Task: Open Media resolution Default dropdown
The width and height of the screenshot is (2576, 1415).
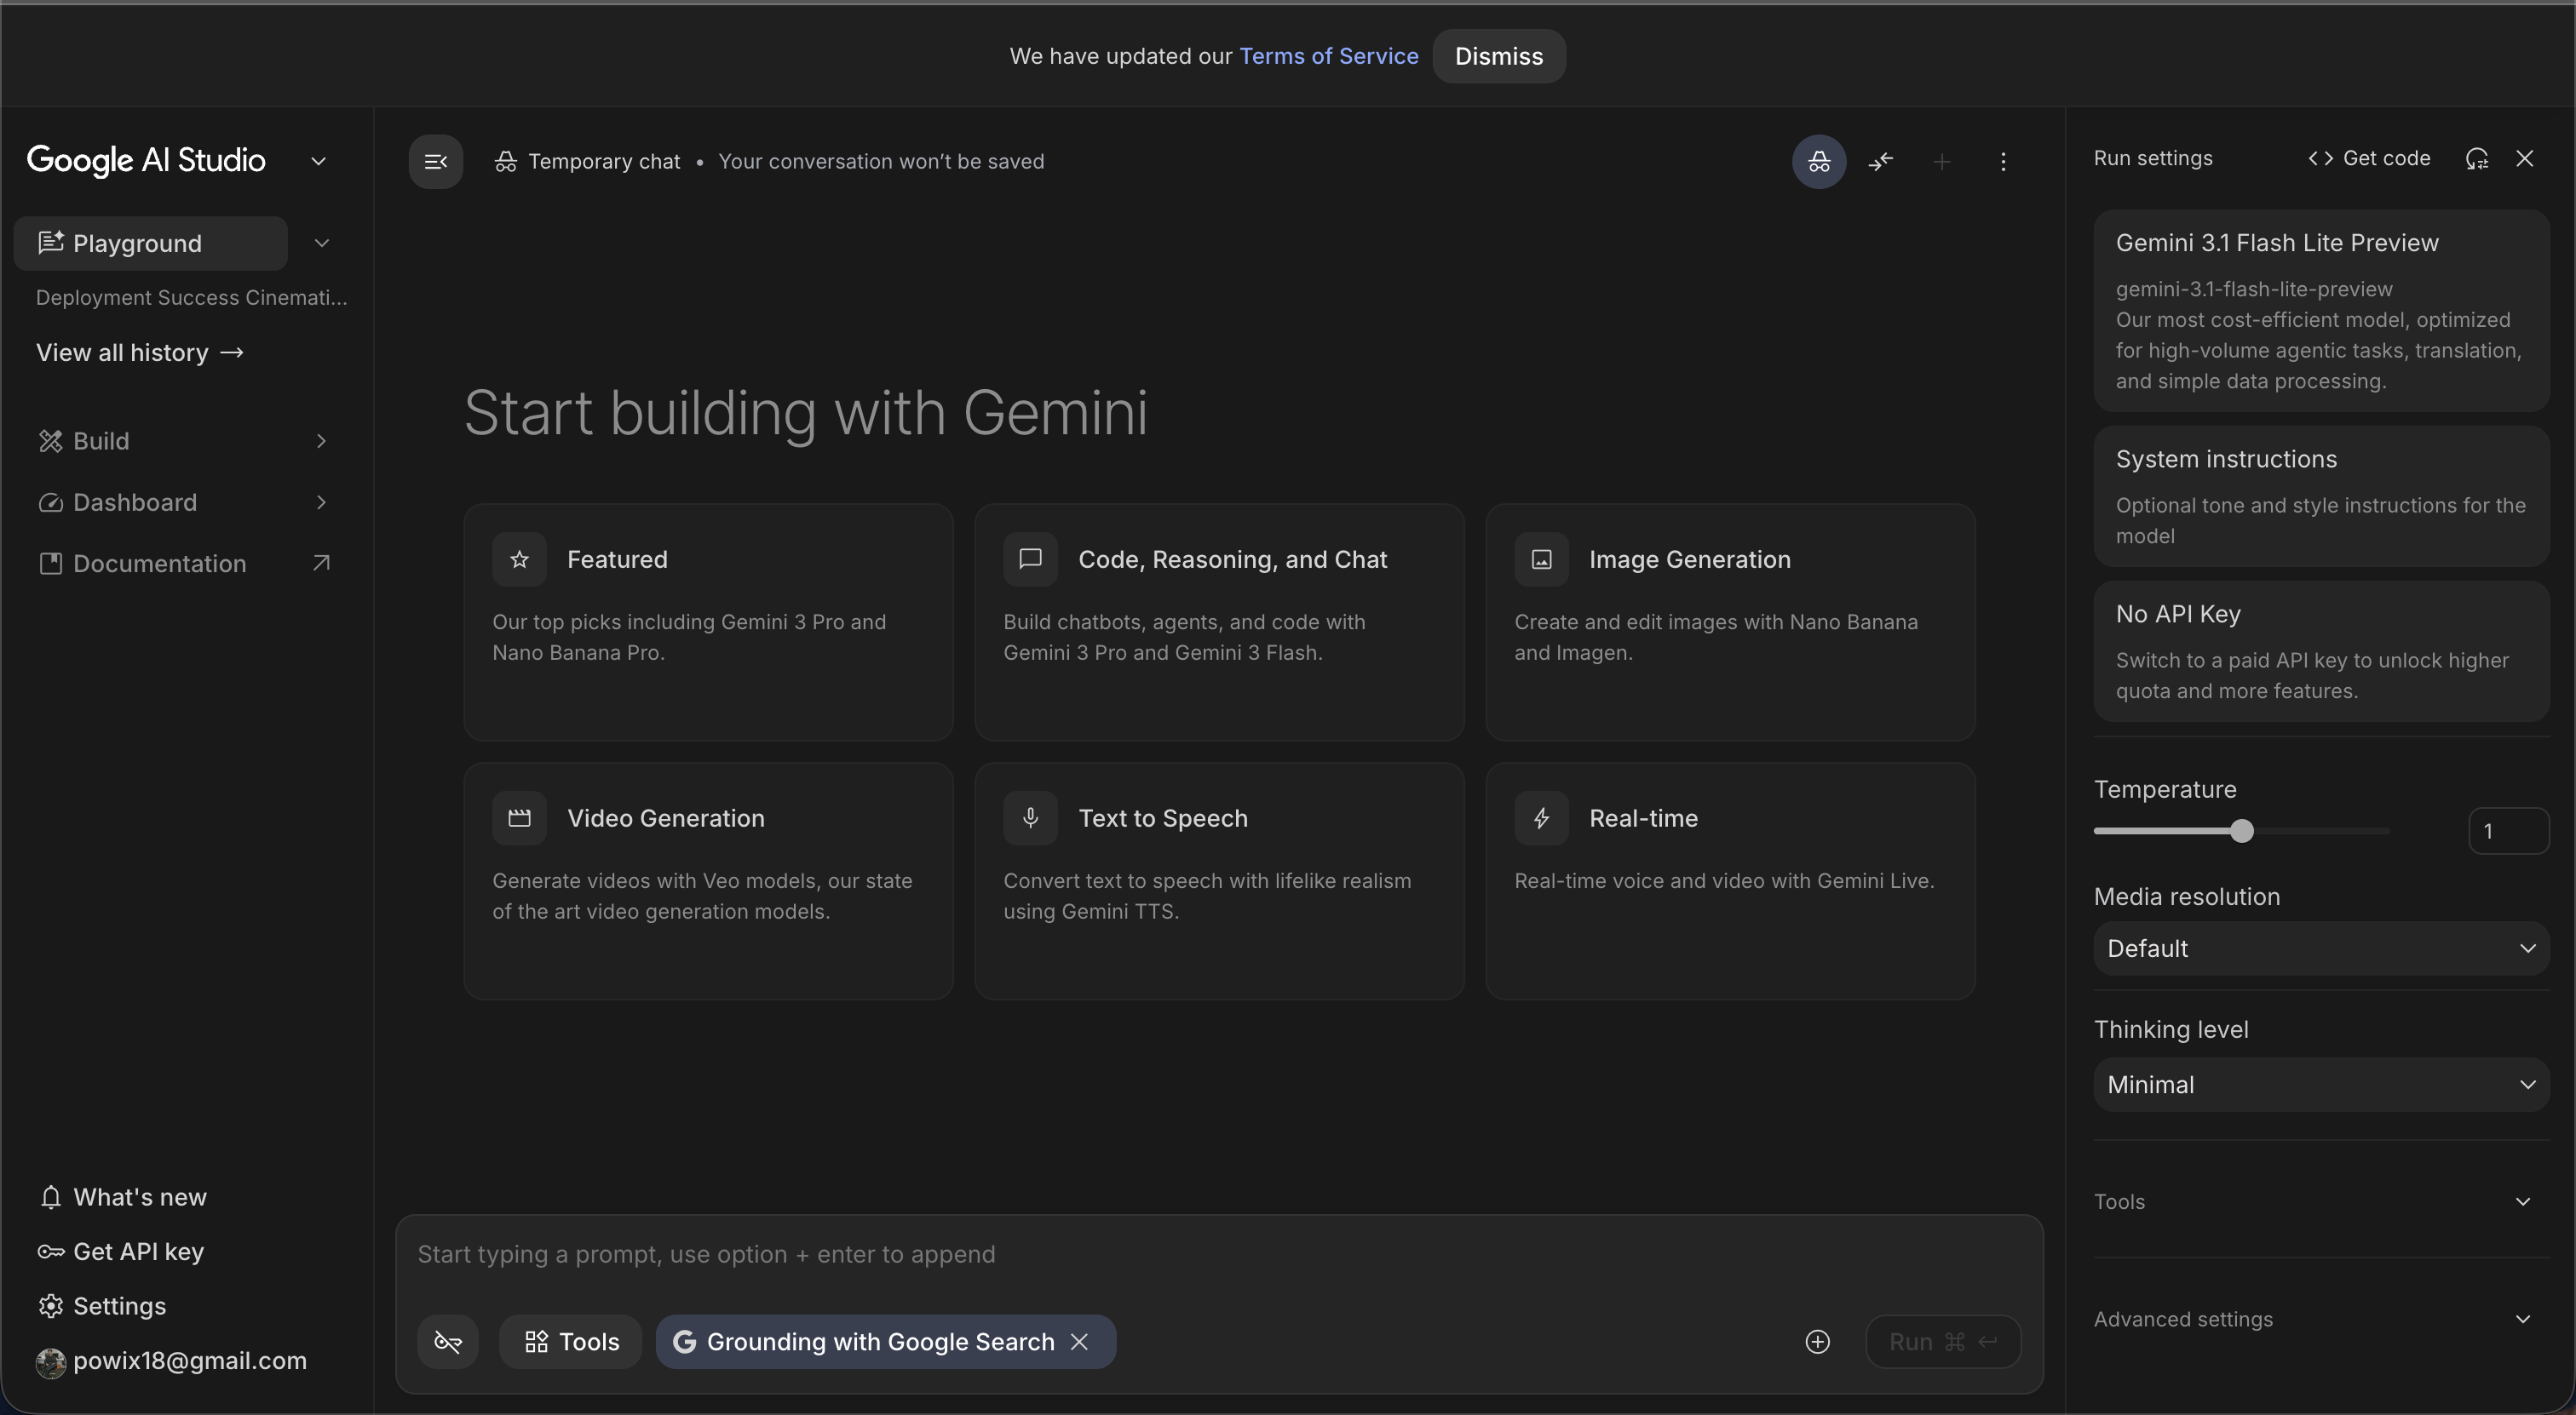Action: tap(2320, 948)
